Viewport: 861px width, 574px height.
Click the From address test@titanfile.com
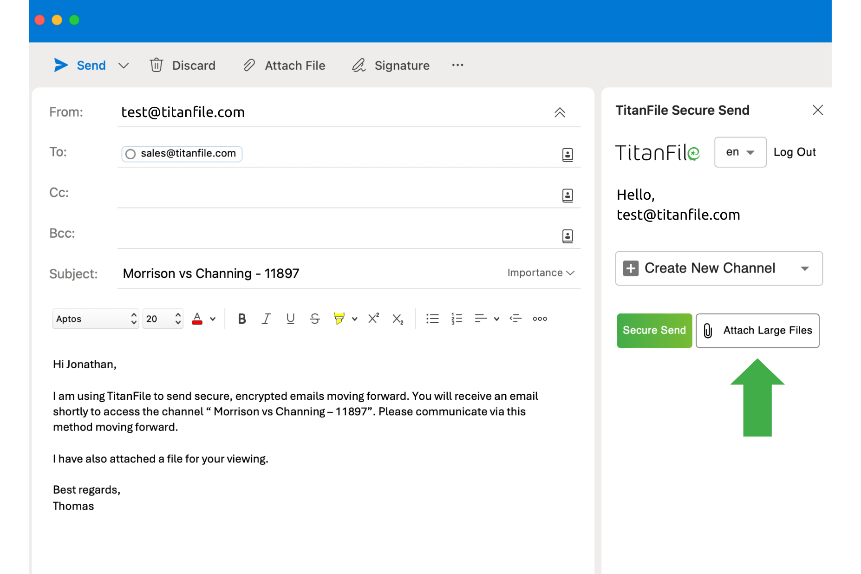pos(183,112)
